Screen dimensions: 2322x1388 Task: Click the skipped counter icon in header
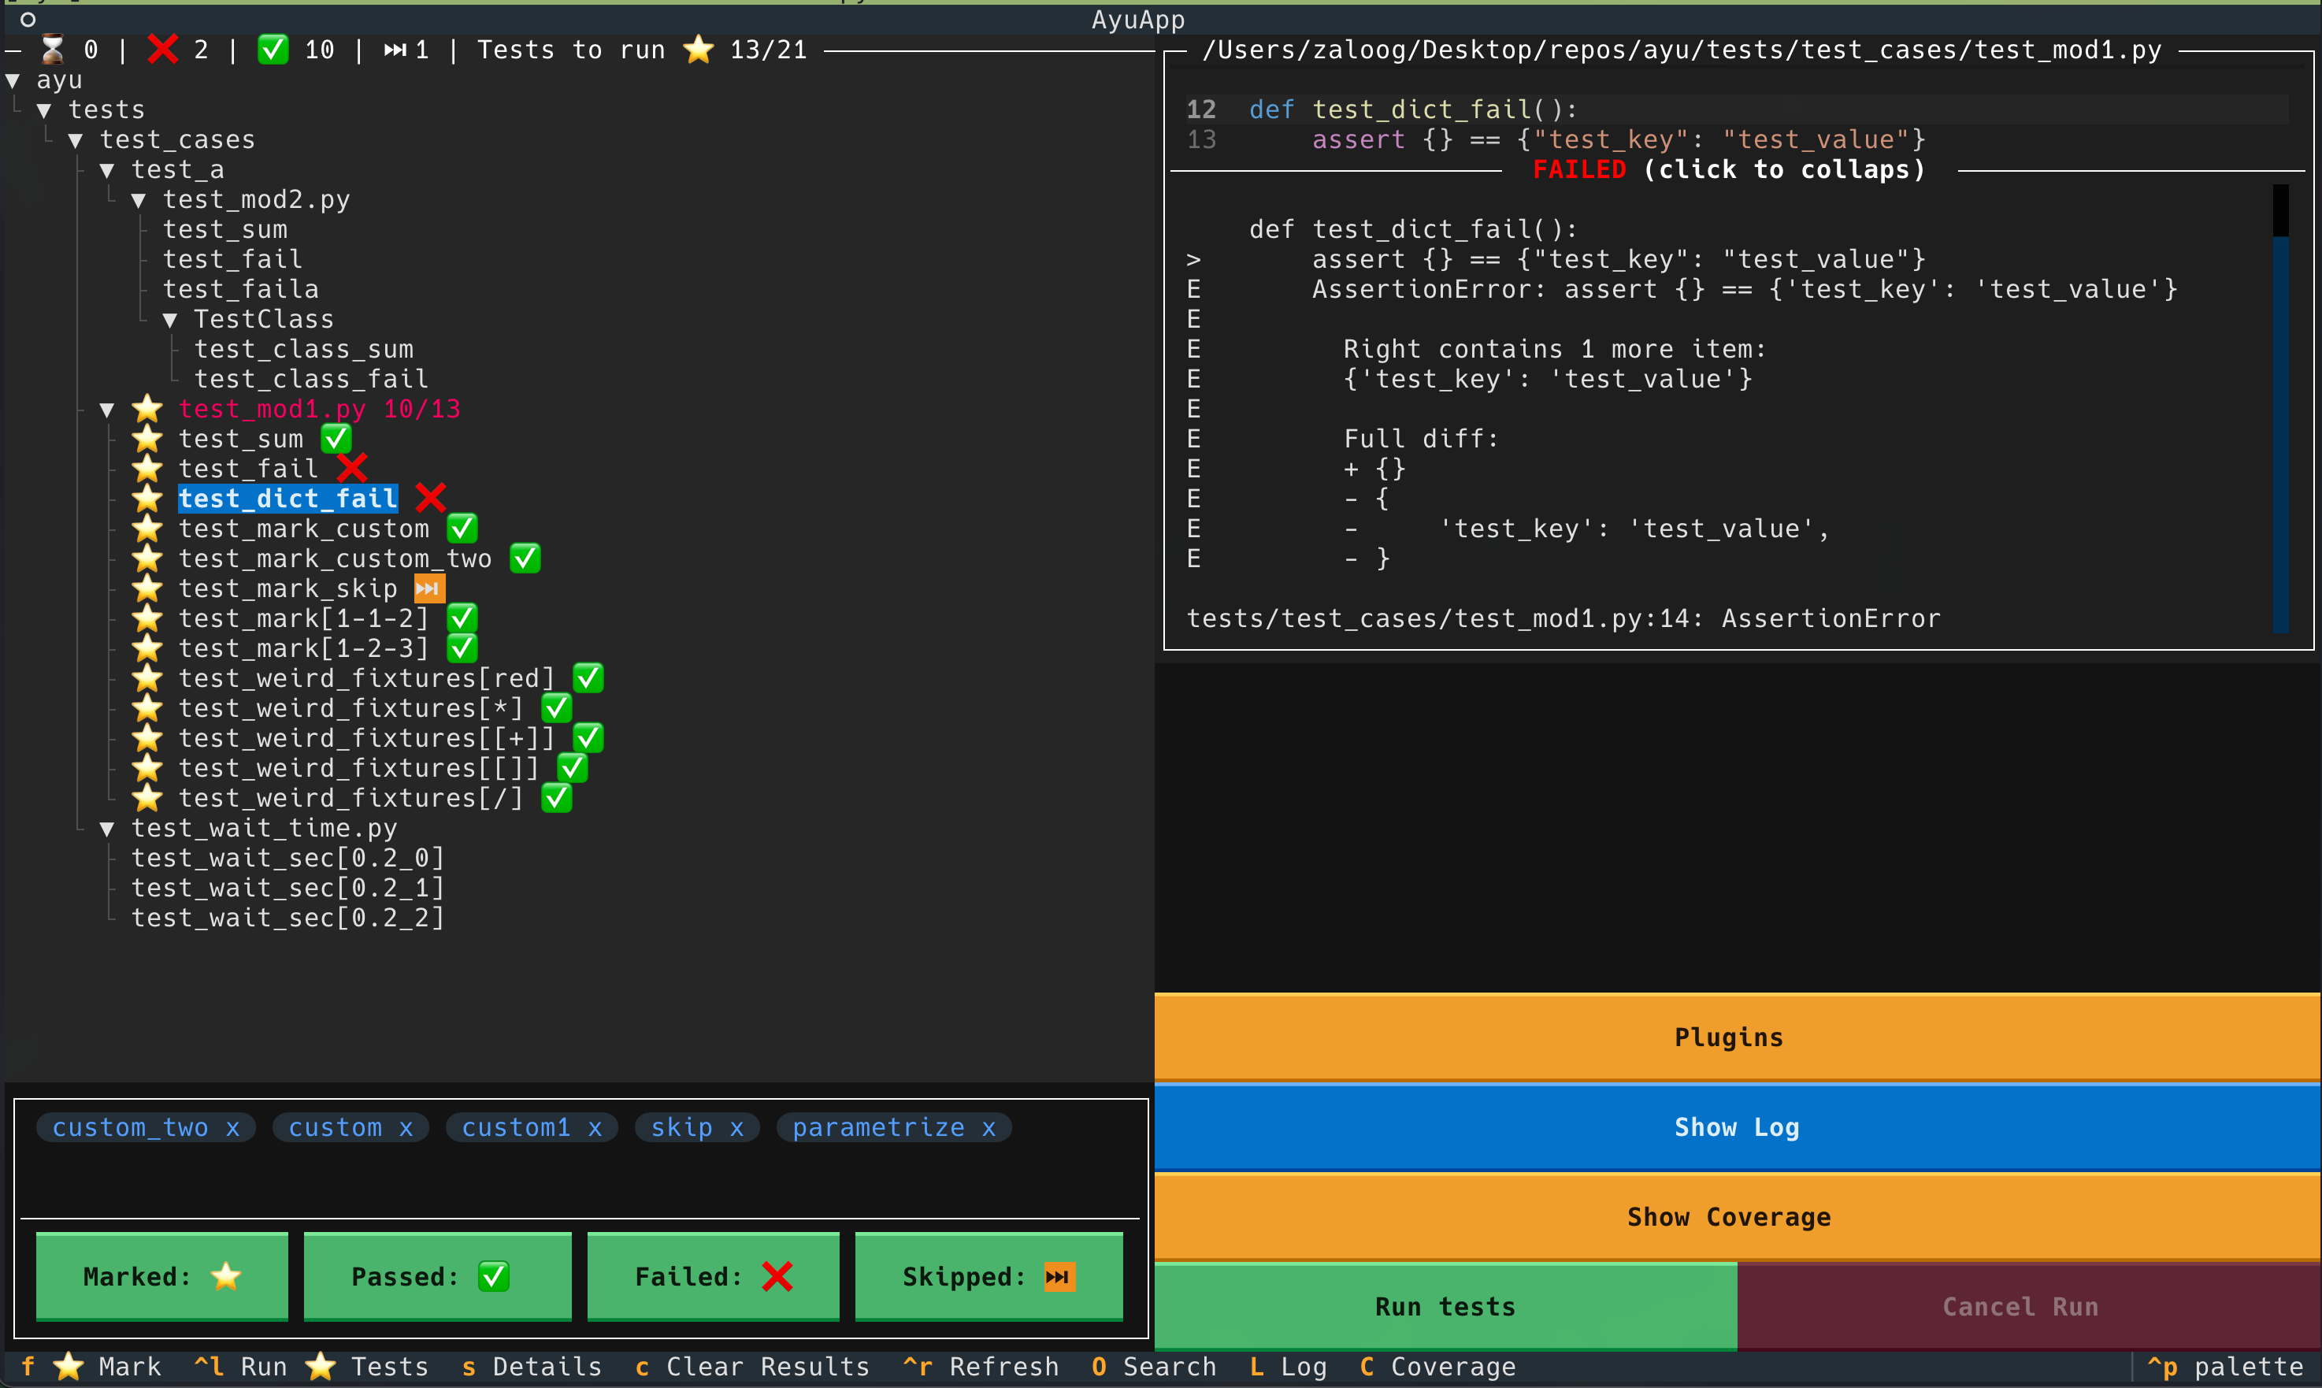point(395,50)
